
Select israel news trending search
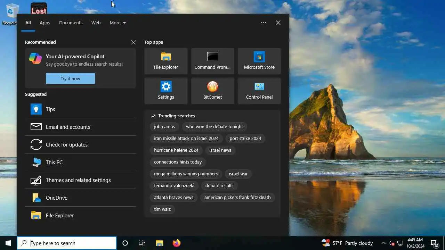[x=220, y=150]
